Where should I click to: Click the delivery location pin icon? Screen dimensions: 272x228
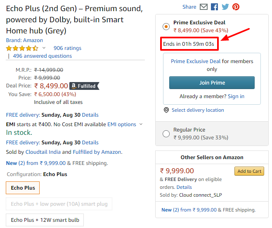tap(166, 110)
